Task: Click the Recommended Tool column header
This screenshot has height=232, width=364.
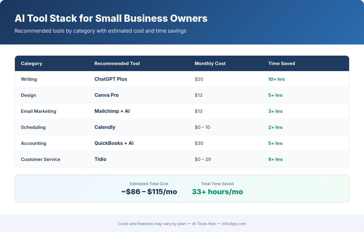Action: pos(117,63)
